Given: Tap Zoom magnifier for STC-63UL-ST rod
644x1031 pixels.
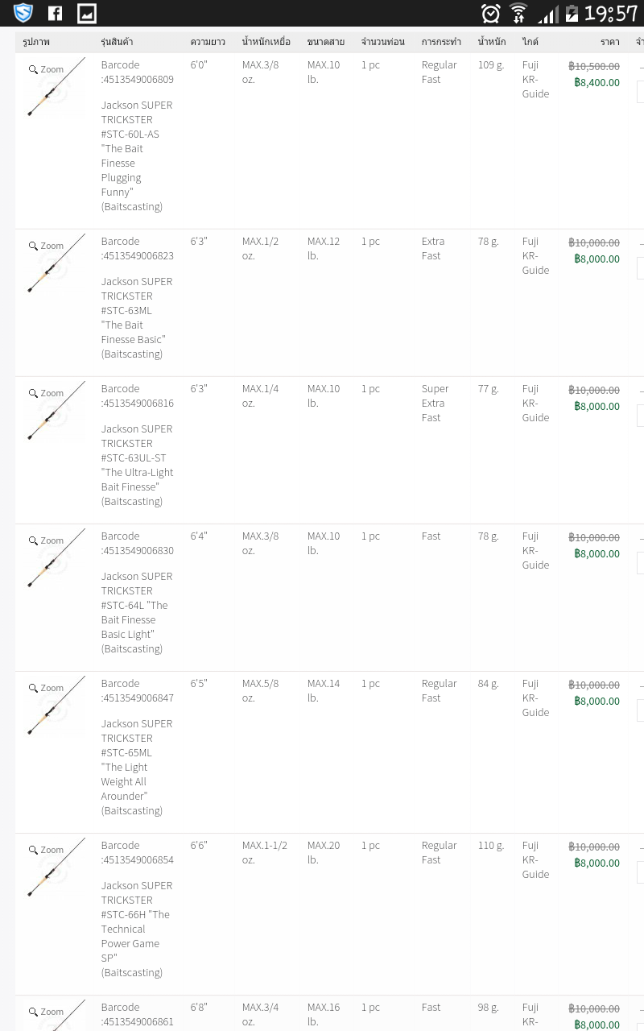Looking at the screenshot, I should click(x=46, y=393).
